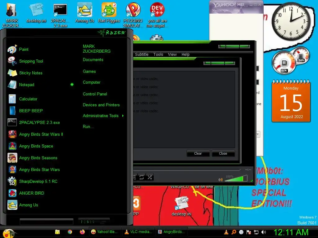Mute VLC using speaker icon
The width and height of the screenshot is (318, 238).
click(x=220, y=179)
